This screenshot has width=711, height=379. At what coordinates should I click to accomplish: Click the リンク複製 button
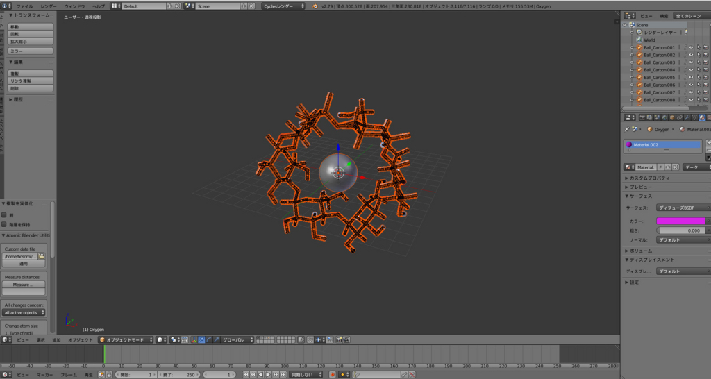click(31, 81)
